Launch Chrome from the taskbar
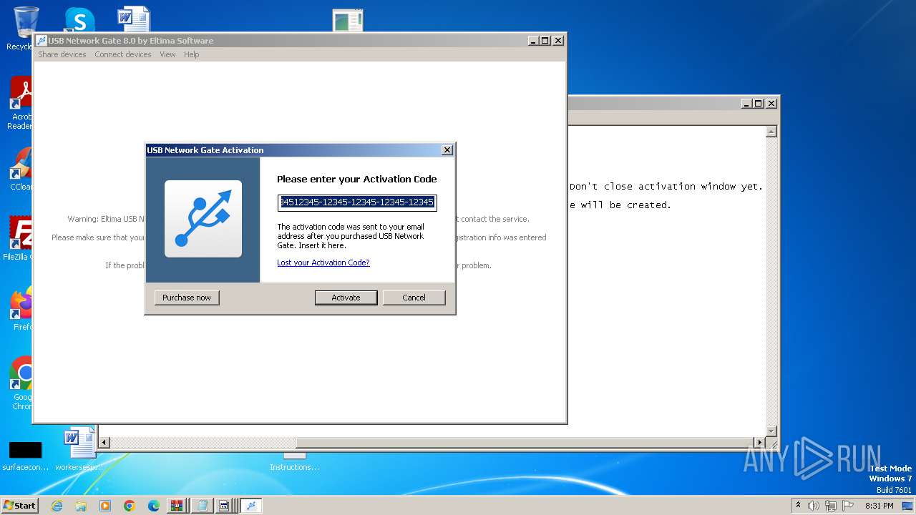This screenshot has width=916, height=515. 130,506
